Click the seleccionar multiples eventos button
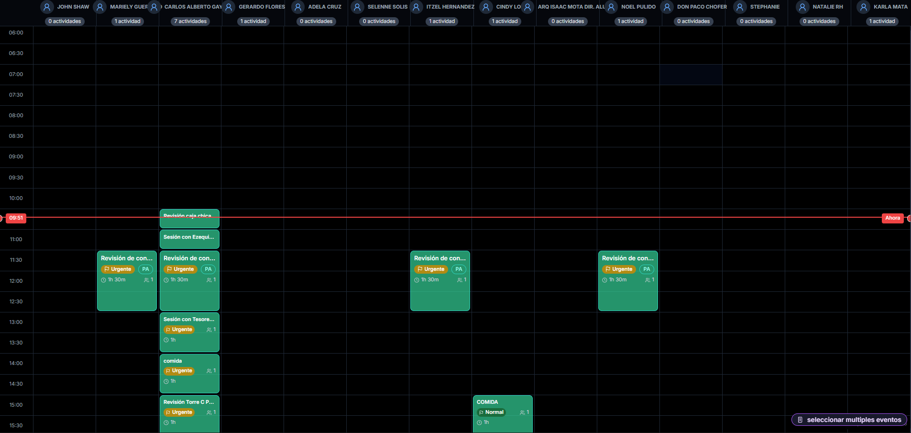 click(x=849, y=420)
